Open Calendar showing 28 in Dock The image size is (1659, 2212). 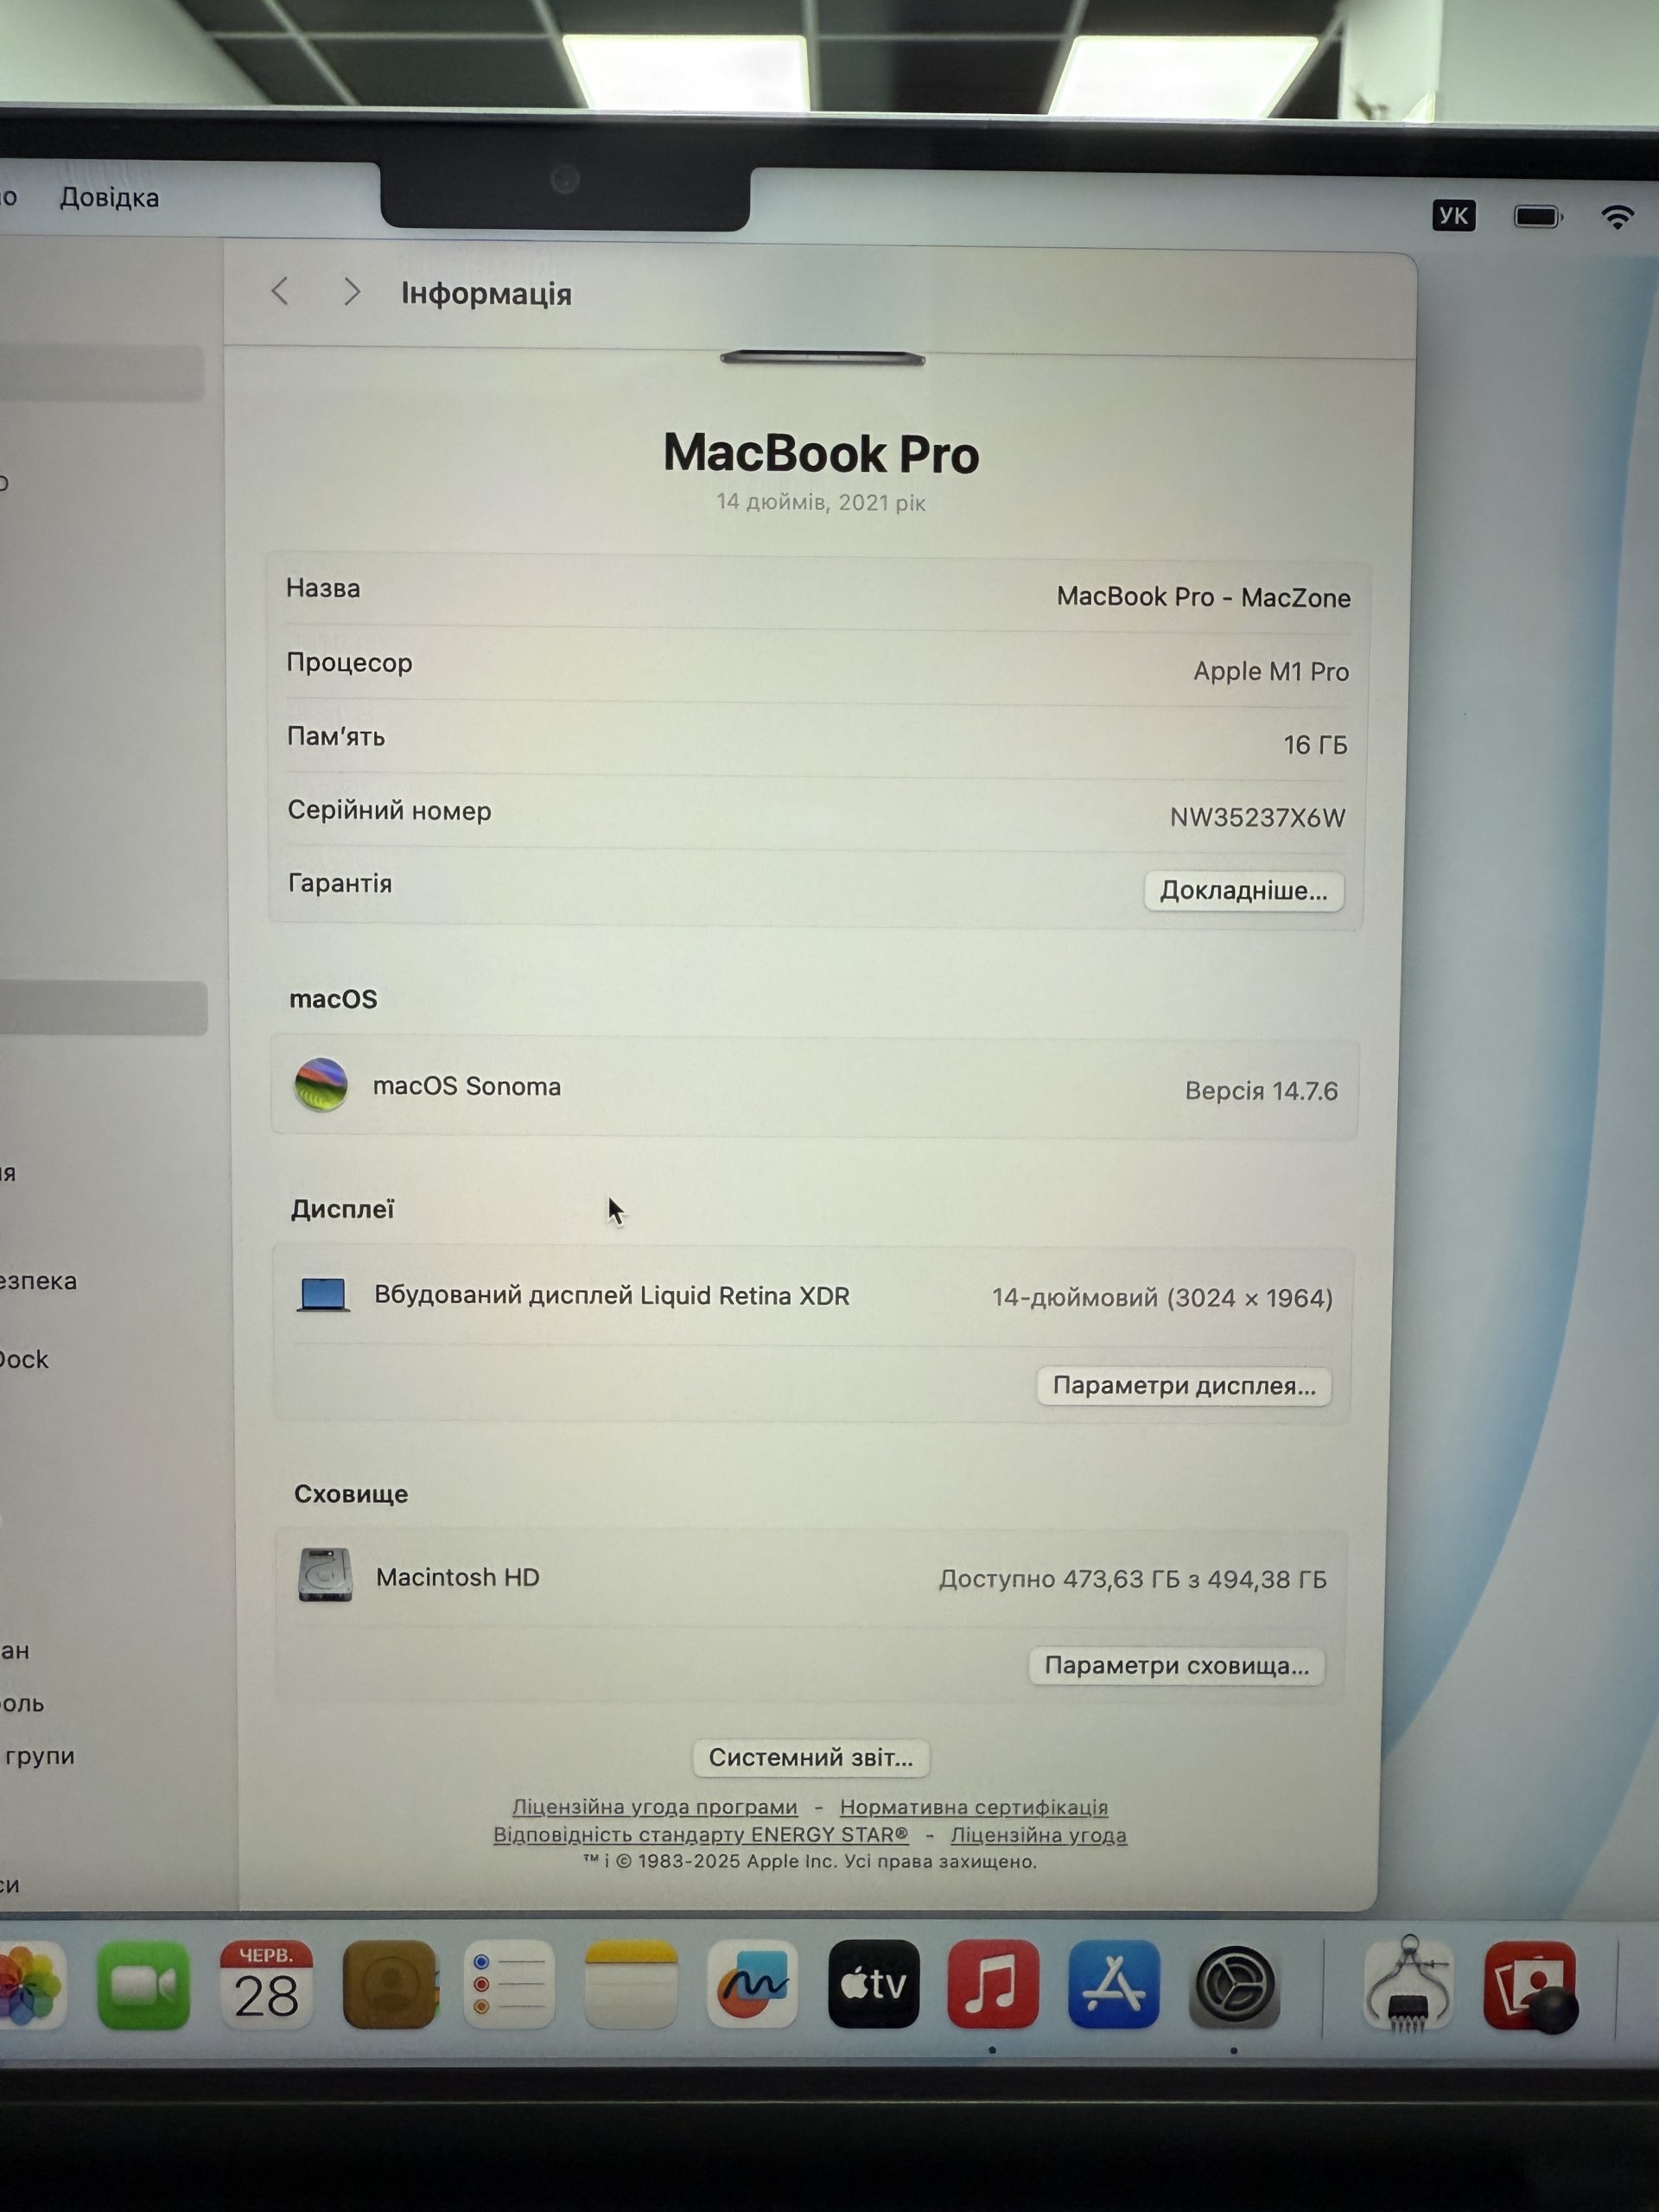266,1985
